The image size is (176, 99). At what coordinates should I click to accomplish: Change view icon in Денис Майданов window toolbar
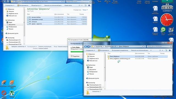click(x=160, y=50)
